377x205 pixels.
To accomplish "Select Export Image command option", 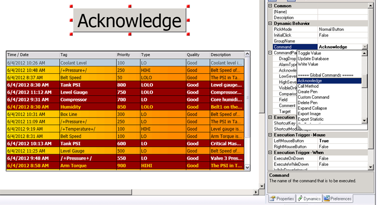I will point(309,114).
